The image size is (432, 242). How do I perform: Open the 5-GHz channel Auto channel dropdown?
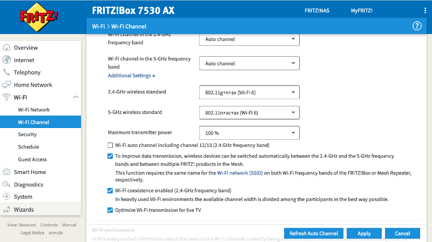pos(249,63)
